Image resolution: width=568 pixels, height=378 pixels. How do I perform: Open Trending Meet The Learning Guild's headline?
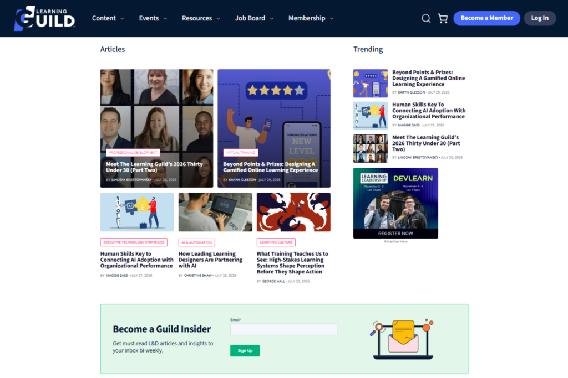coord(426,143)
